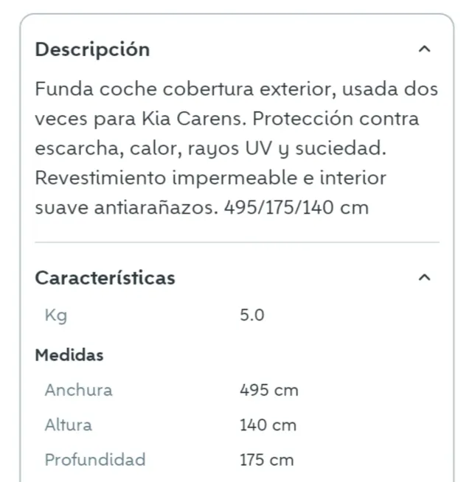
Task: Click the words suave antiarañazos in description
Action: pyautogui.click(x=125, y=208)
